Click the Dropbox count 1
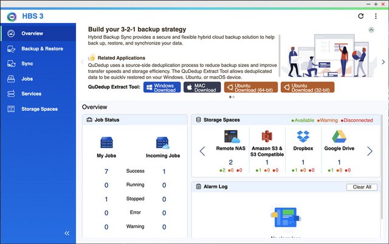The width and height of the screenshot is (389, 244). click(x=303, y=162)
